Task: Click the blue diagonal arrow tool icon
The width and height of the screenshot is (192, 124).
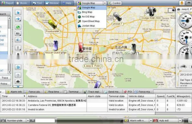Action: [x=18, y=12]
